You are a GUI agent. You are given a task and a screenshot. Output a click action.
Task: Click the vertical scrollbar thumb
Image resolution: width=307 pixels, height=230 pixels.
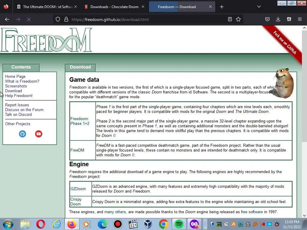(304, 86)
